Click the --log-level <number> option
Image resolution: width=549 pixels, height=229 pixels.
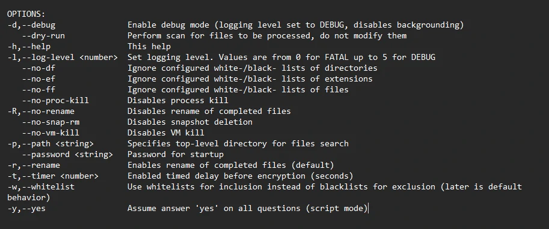[63, 58]
